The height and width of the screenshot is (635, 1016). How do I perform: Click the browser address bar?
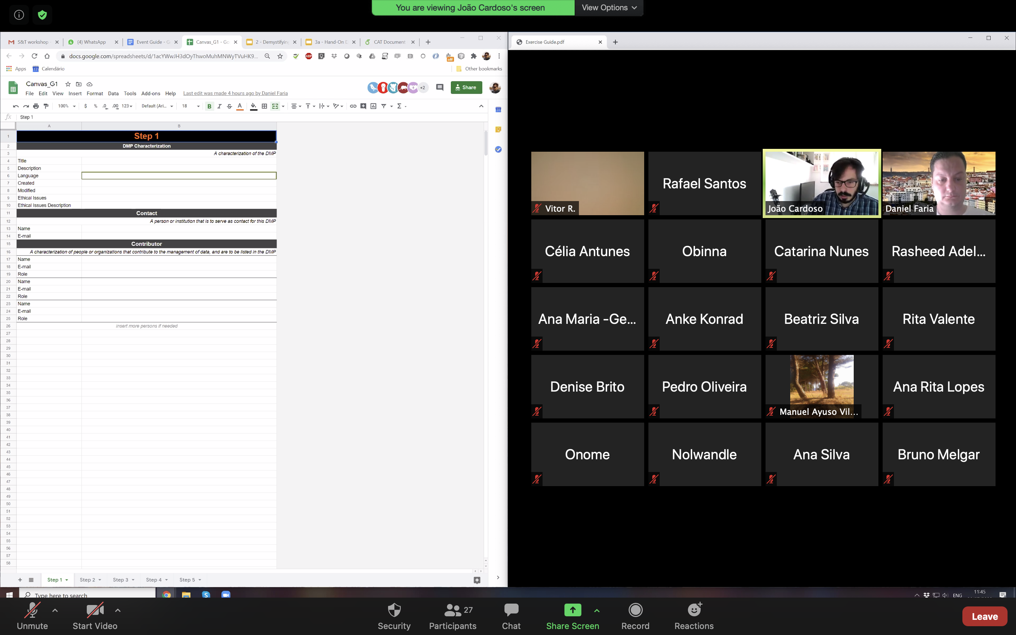coord(163,56)
